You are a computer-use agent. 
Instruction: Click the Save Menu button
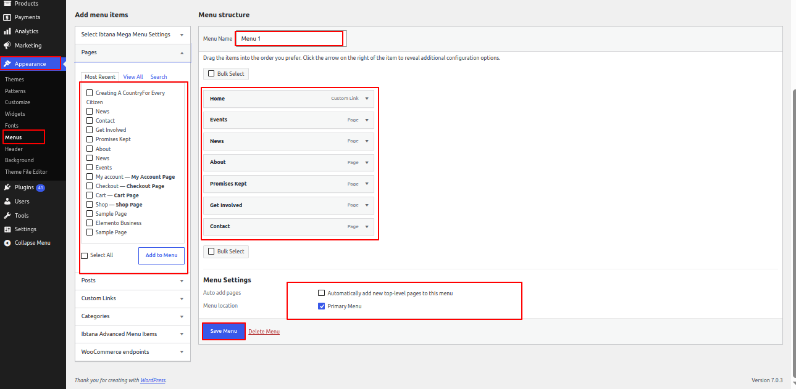(x=224, y=331)
